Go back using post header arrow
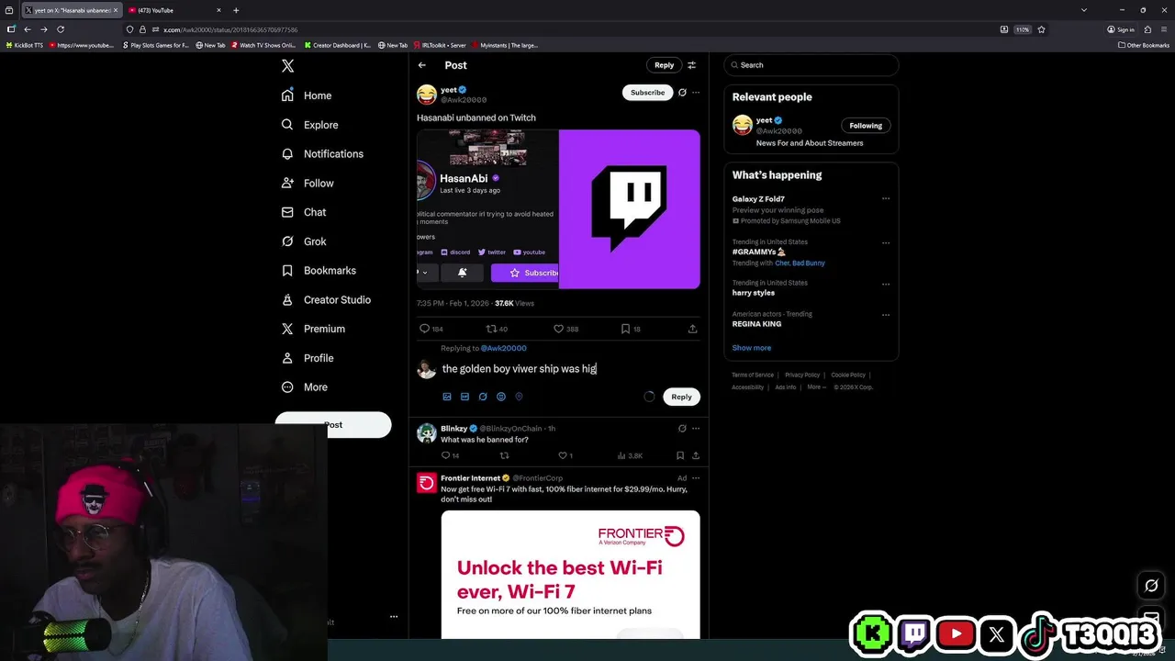1175x661 pixels. tap(422, 65)
